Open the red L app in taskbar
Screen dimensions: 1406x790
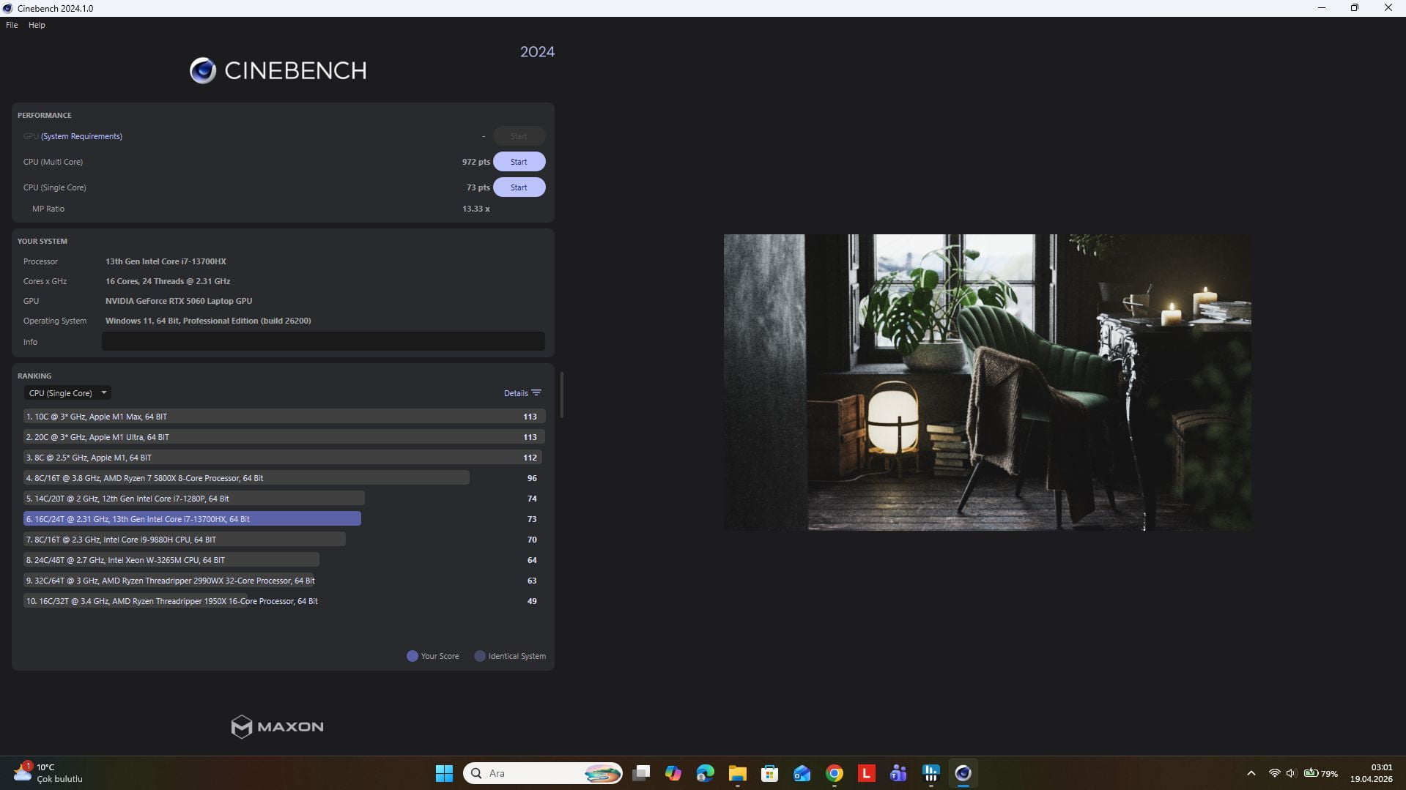866,773
